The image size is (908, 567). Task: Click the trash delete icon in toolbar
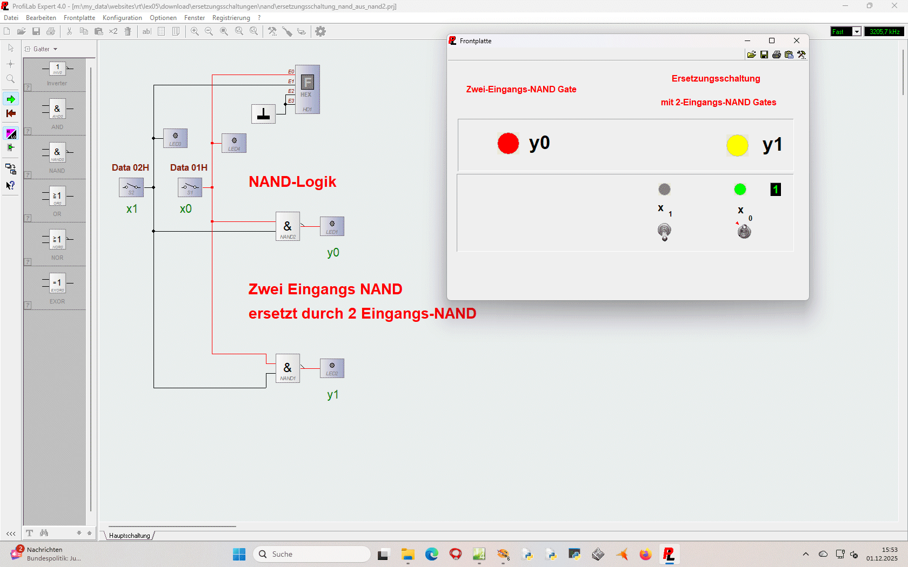pyautogui.click(x=128, y=32)
